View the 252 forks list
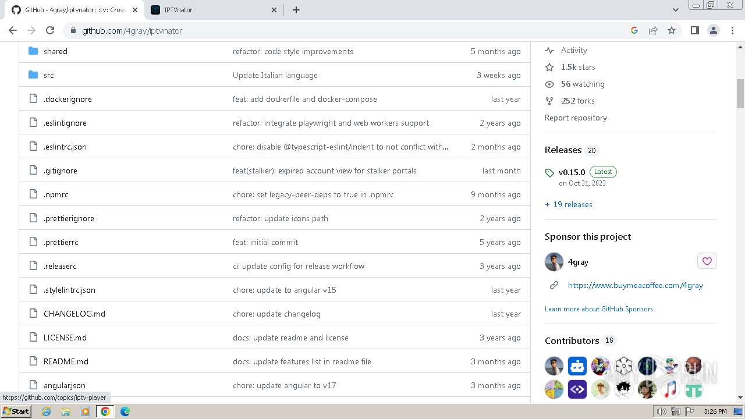The width and height of the screenshot is (745, 419). pyautogui.click(x=578, y=101)
